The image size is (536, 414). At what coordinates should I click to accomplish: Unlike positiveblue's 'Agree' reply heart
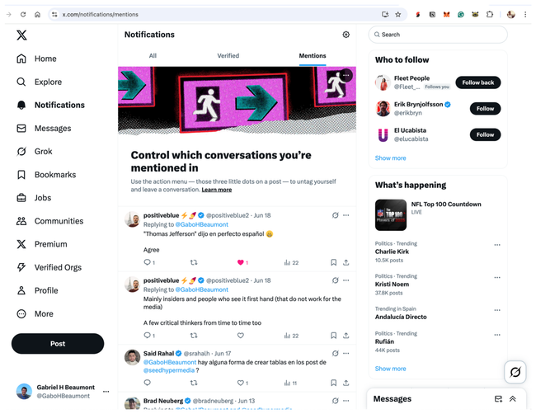240,262
